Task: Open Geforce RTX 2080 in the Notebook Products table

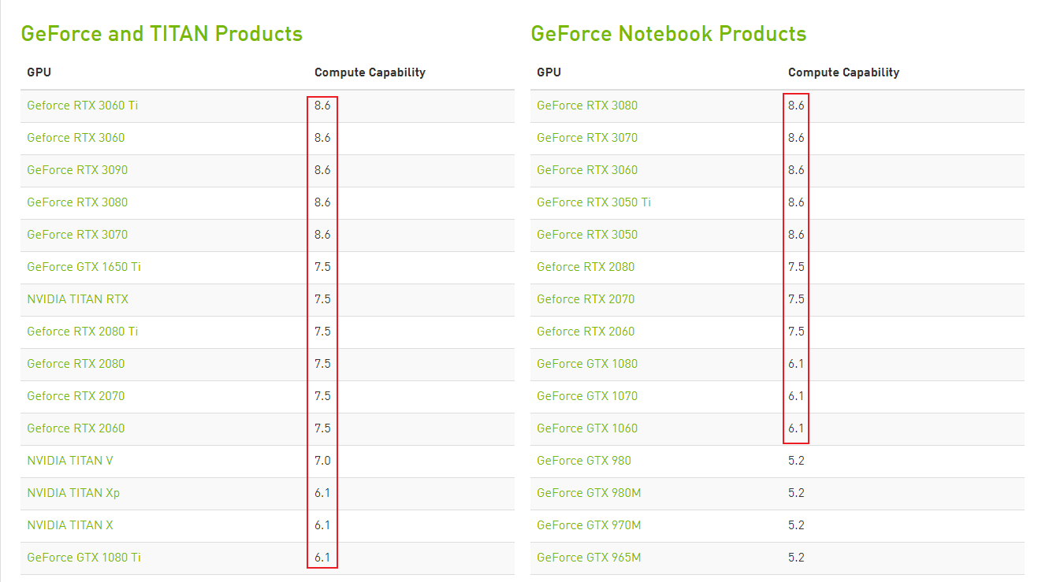Action: pyautogui.click(x=586, y=267)
